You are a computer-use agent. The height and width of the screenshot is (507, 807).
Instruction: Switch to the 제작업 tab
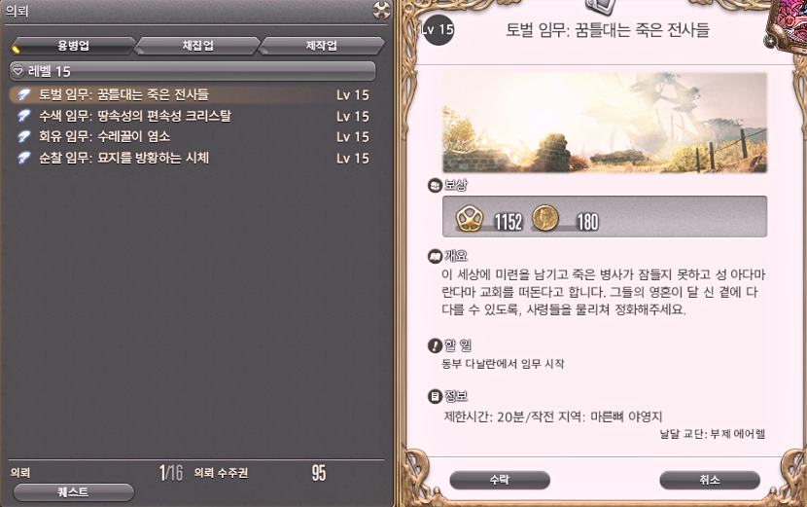pyautogui.click(x=322, y=46)
